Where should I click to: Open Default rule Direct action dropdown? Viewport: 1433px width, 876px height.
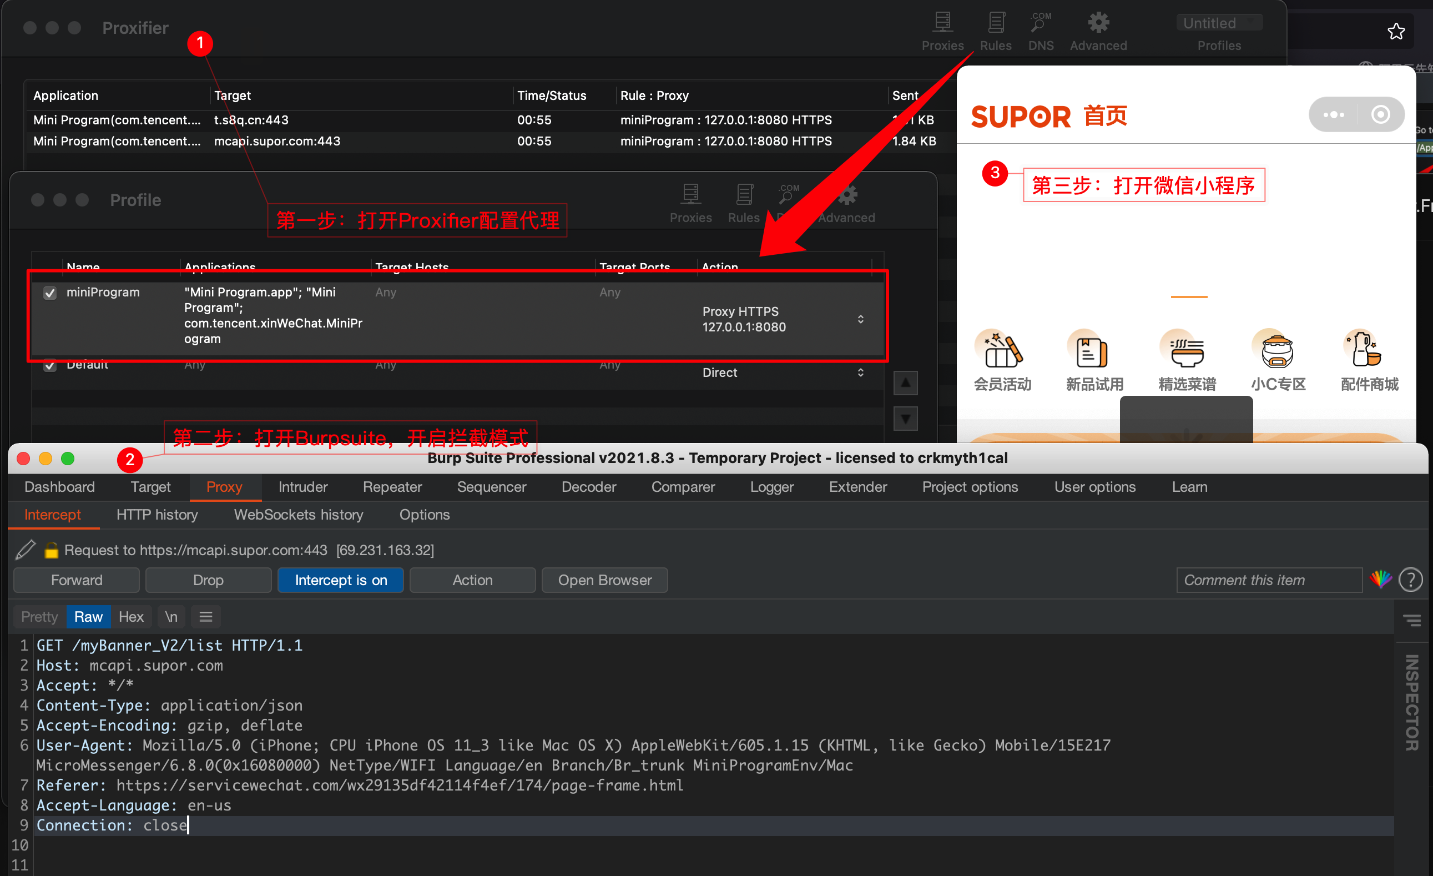pos(860,372)
